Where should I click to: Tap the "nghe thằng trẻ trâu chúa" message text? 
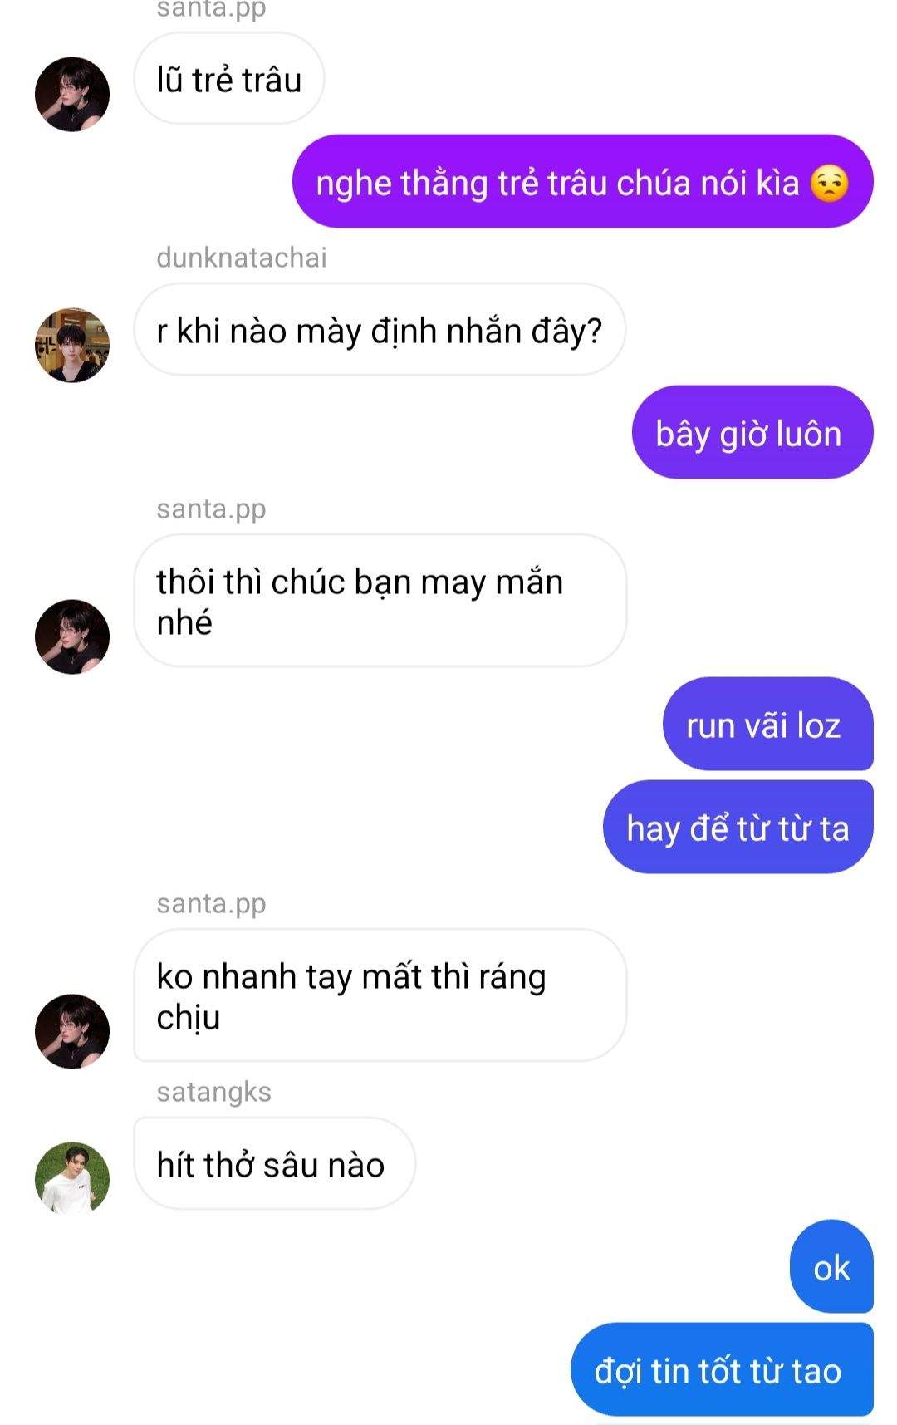[557, 183]
